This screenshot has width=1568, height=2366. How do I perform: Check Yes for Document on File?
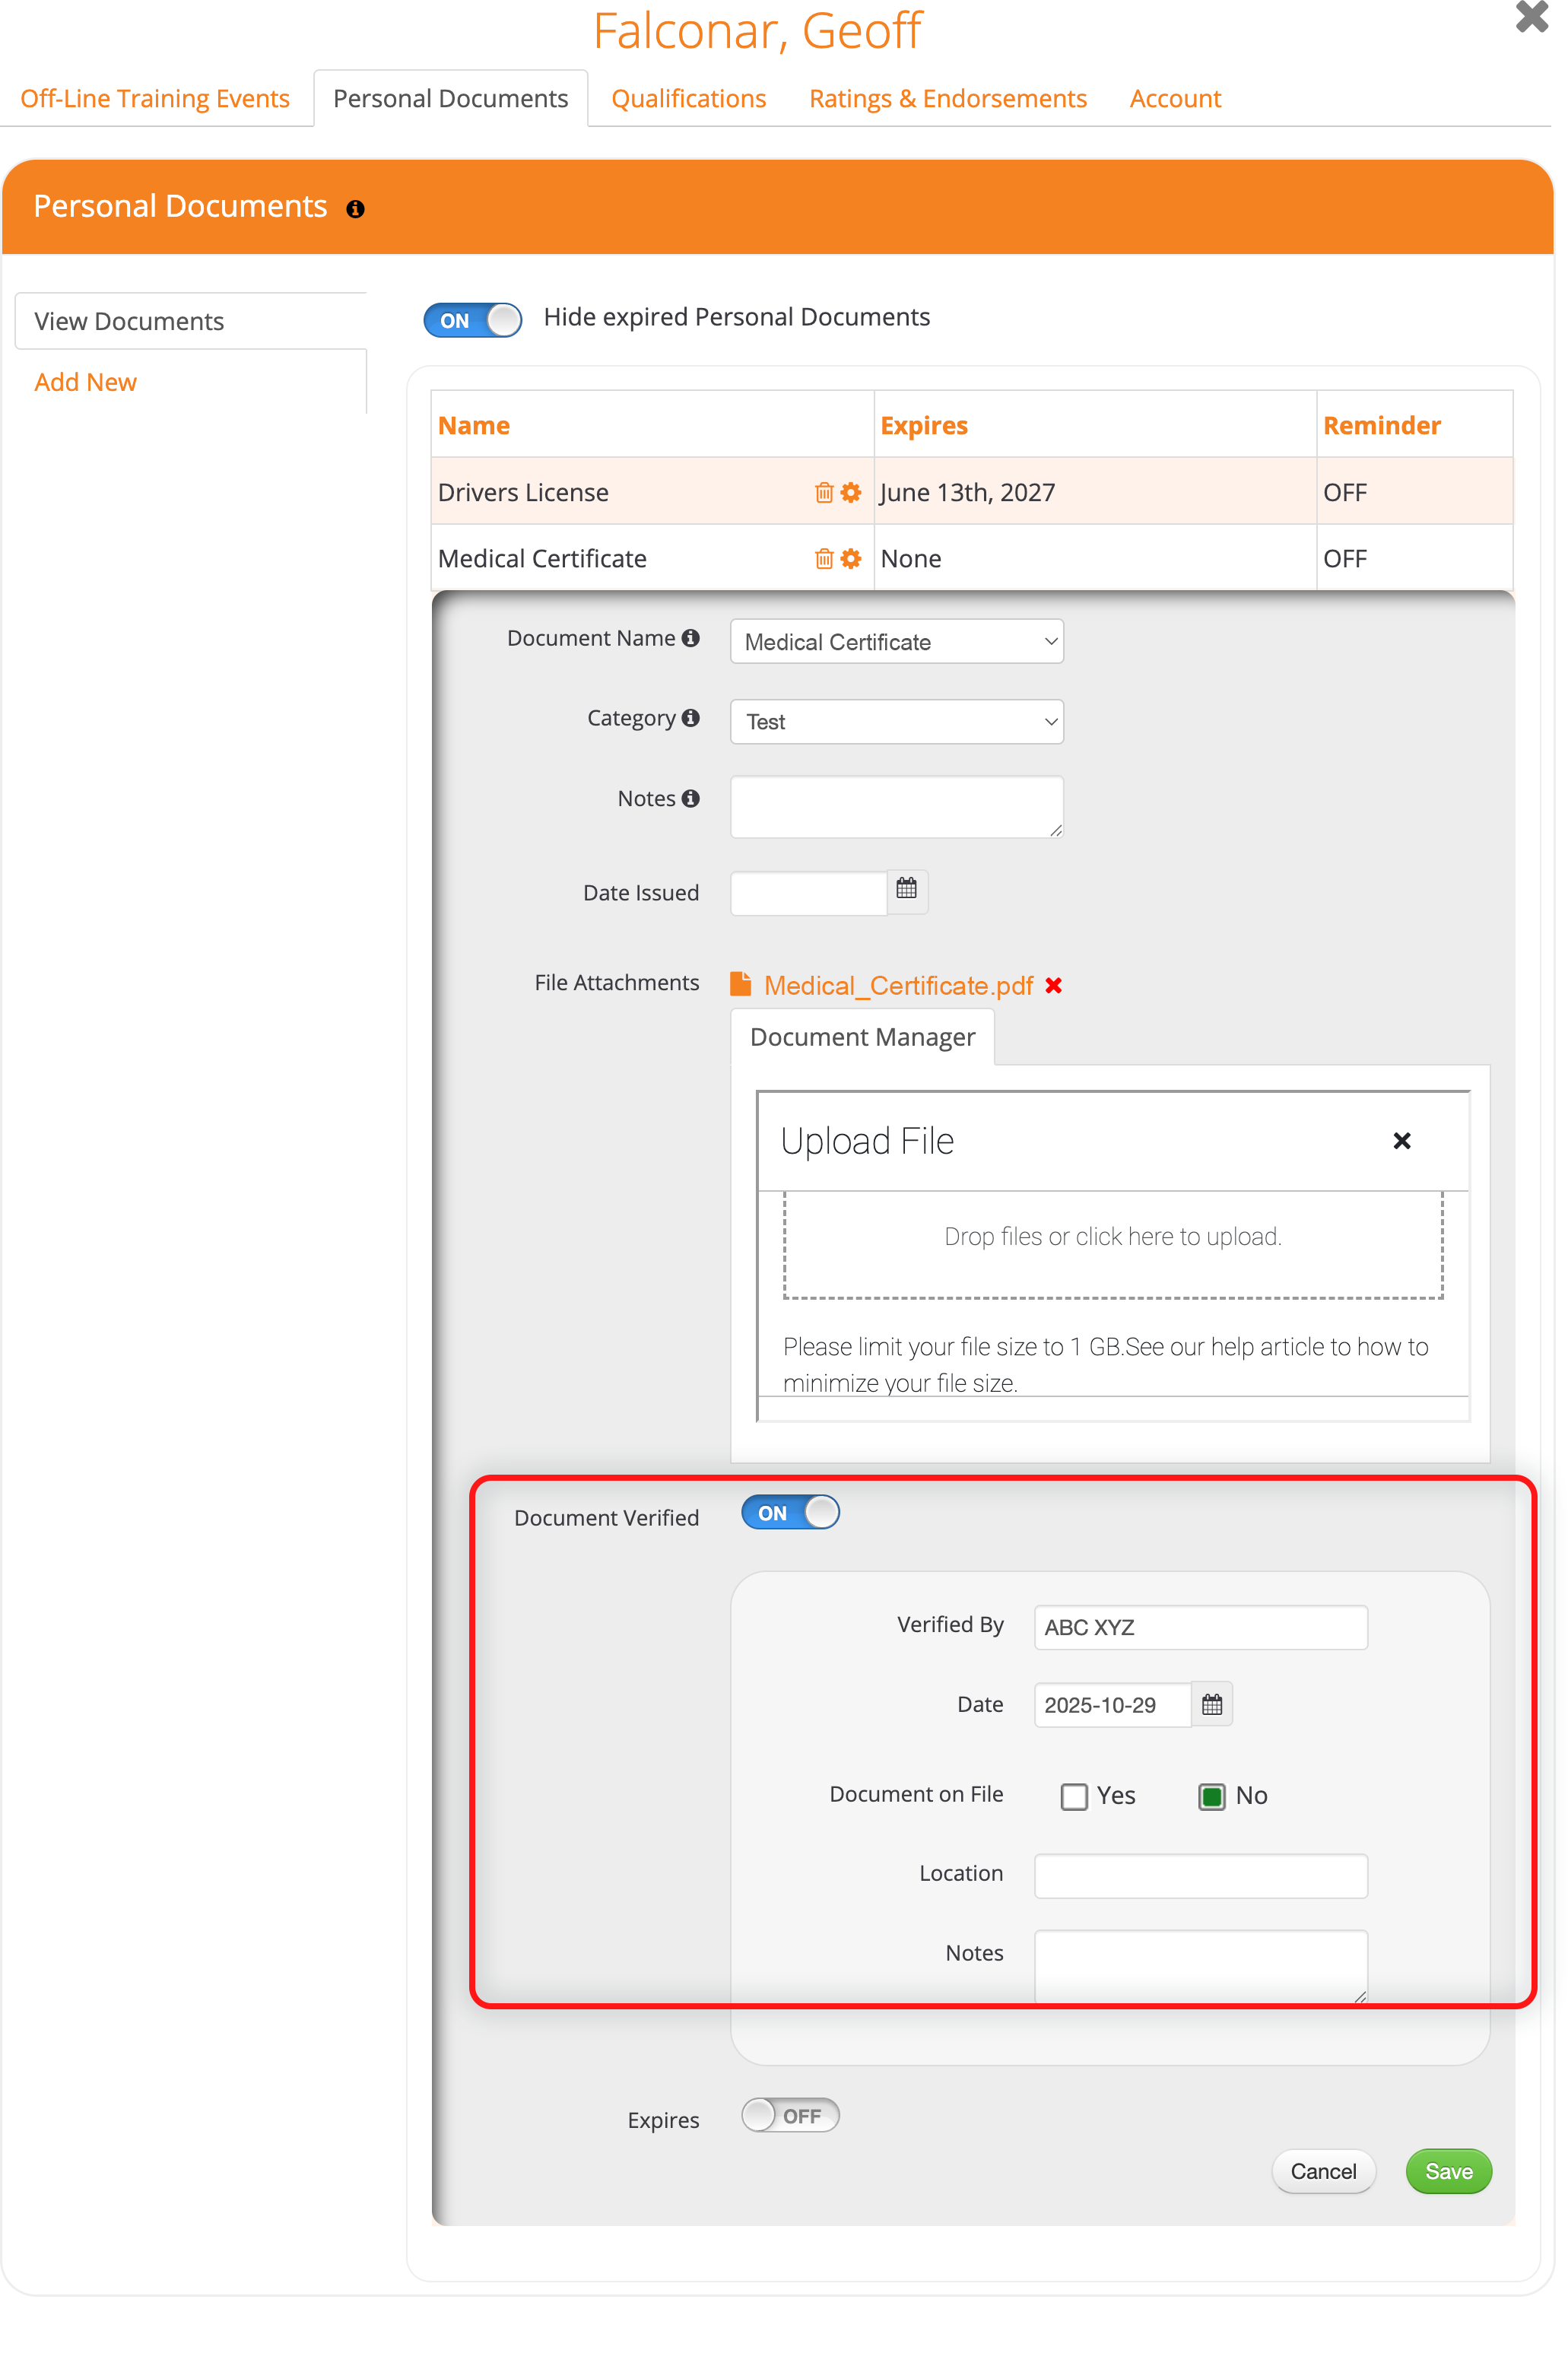click(1074, 1796)
